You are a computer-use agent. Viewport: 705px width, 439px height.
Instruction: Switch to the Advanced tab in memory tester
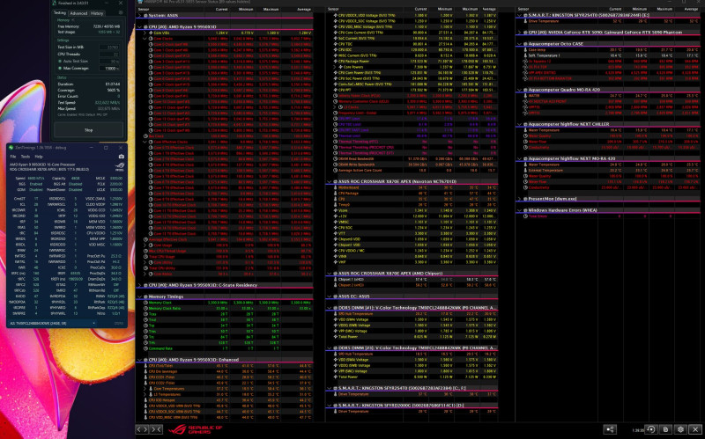click(78, 13)
